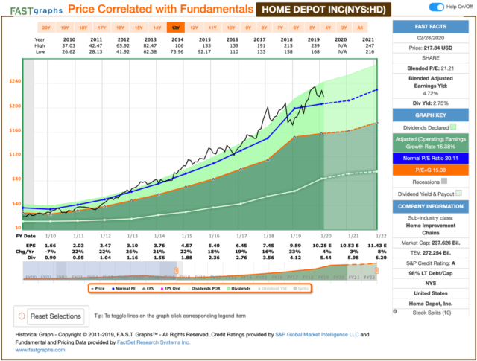
Task: Click the Dividends Declared color swatch
Action: [x=453, y=127]
